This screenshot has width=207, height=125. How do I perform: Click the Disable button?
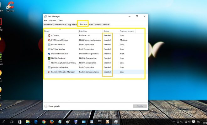click(x=140, y=106)
